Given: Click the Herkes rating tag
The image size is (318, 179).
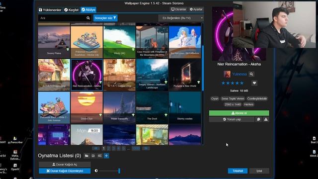Looking at the screenshot, I should tap(248, 104).
